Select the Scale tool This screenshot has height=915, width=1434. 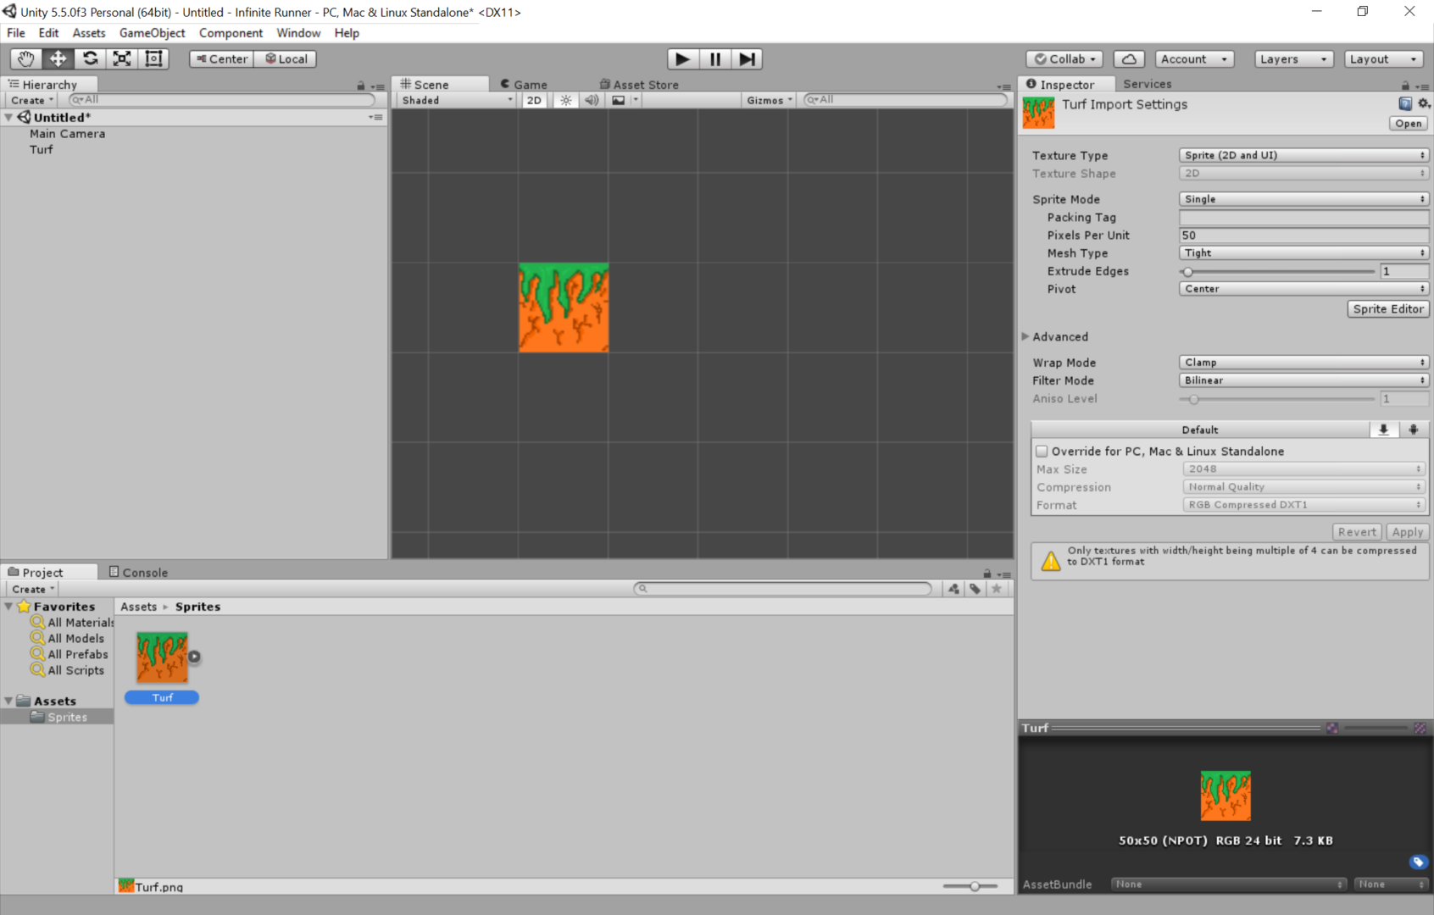point(122,58)
